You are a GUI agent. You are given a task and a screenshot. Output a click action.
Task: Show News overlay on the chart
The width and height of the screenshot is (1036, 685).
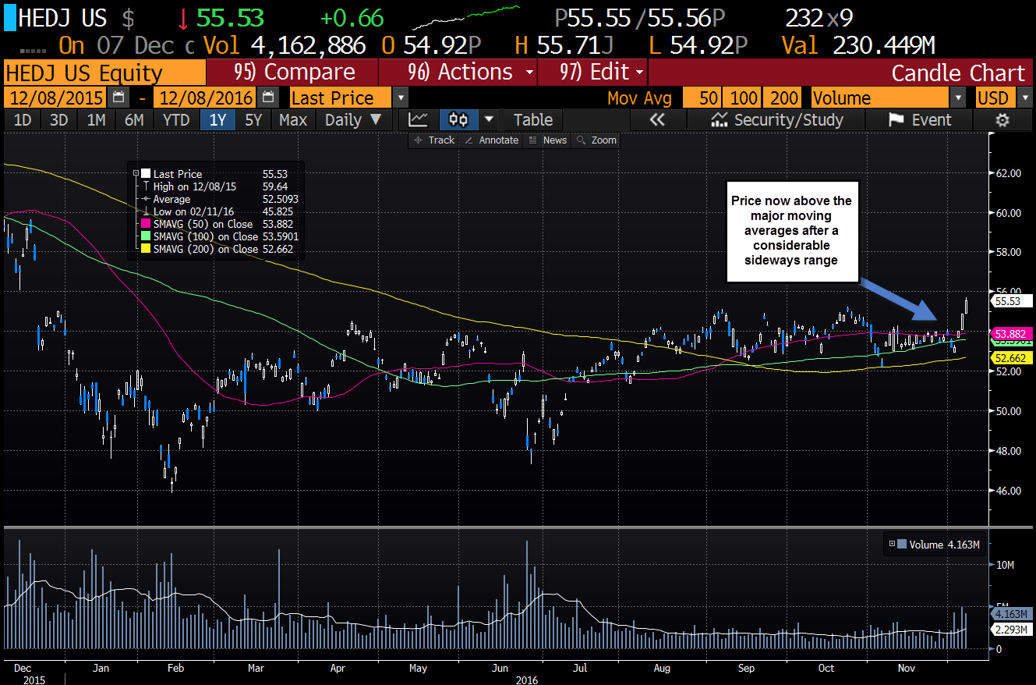point(547,140)
